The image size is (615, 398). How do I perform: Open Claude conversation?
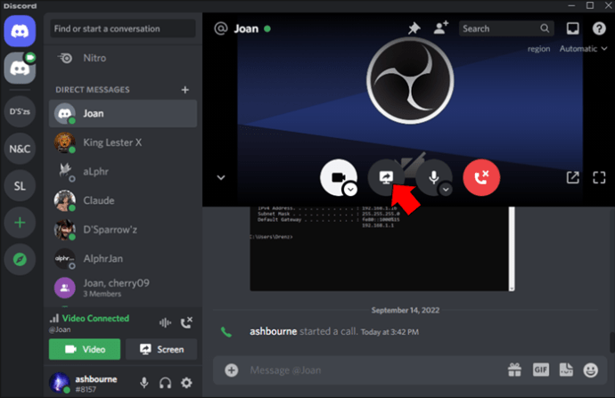pos(123,200)
